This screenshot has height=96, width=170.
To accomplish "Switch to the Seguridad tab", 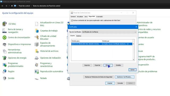I will click(92, 16).
